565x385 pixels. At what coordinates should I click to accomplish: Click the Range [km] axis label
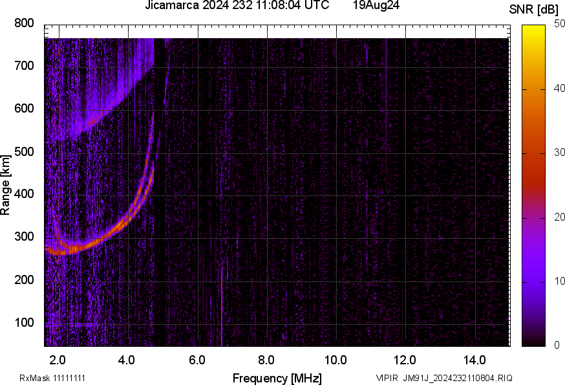click(6, 182)
